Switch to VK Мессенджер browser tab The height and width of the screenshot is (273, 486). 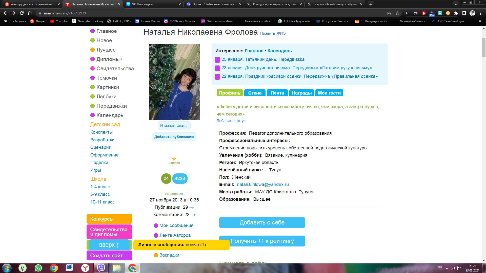154,4
